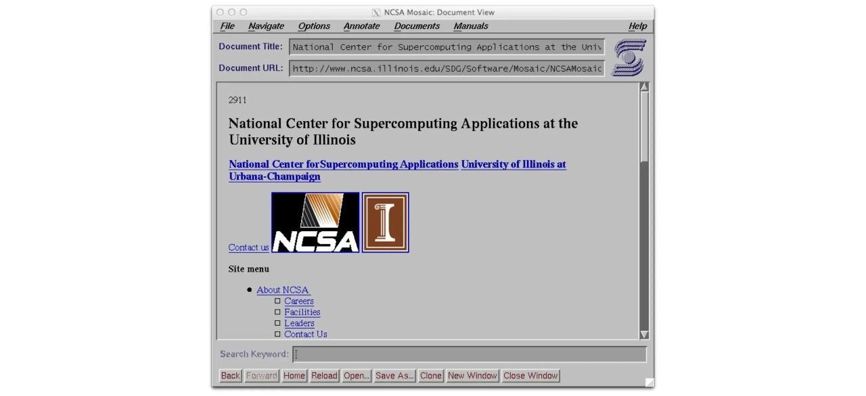866x396 pixels.
Task: Click the Document Title field
Action: pos(447,47)
